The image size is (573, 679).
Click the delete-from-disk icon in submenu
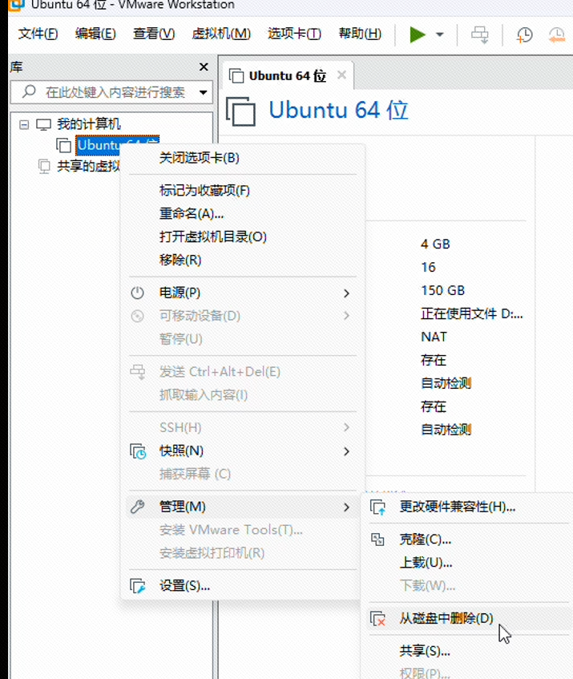pyautogui.click(x=377, y=619)
